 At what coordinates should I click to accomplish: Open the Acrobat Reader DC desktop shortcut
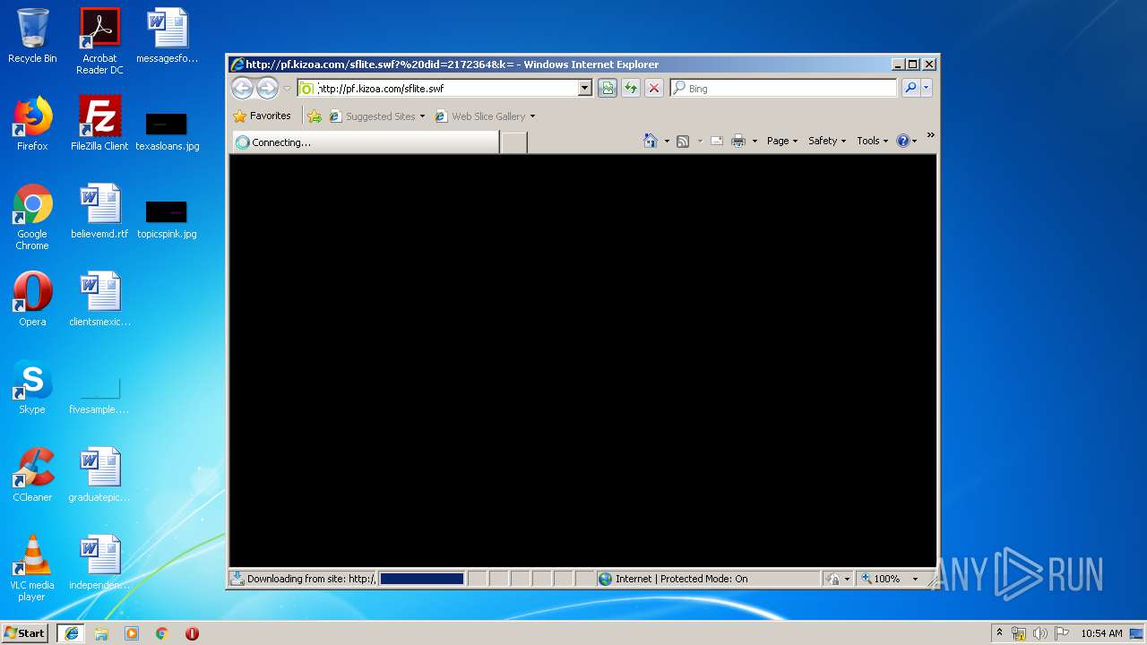click(x=99, y=40)
